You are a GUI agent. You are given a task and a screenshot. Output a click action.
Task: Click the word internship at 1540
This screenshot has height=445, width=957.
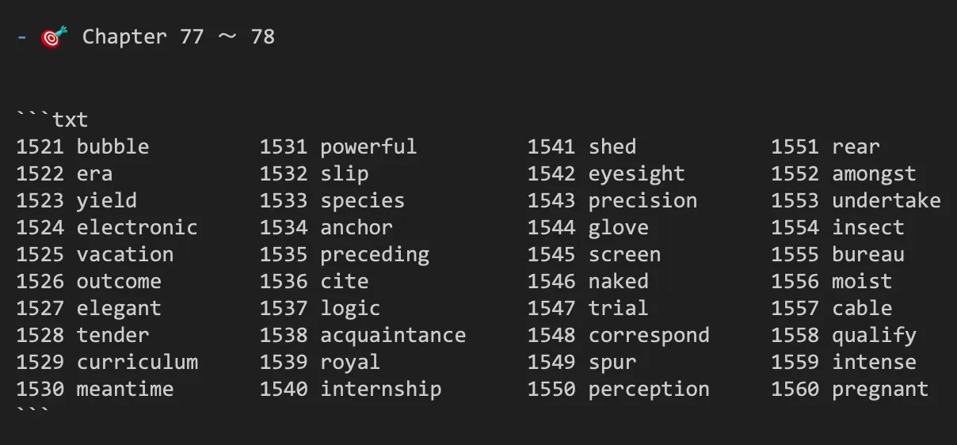point(381,389)
